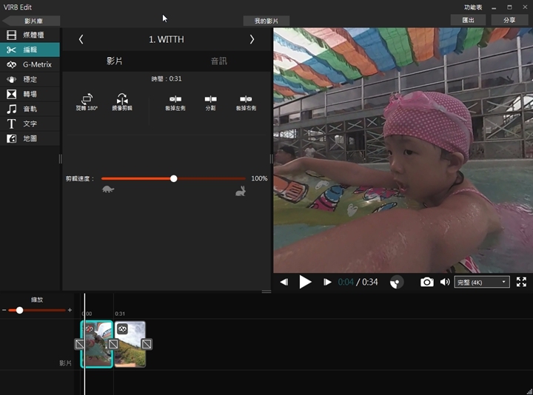Click the 縮放 timeline zoom slider handle

(20, 310)
